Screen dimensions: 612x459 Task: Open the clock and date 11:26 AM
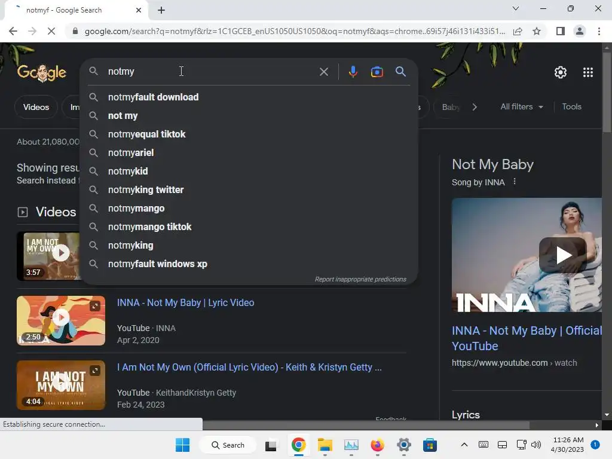coord(568,445)
